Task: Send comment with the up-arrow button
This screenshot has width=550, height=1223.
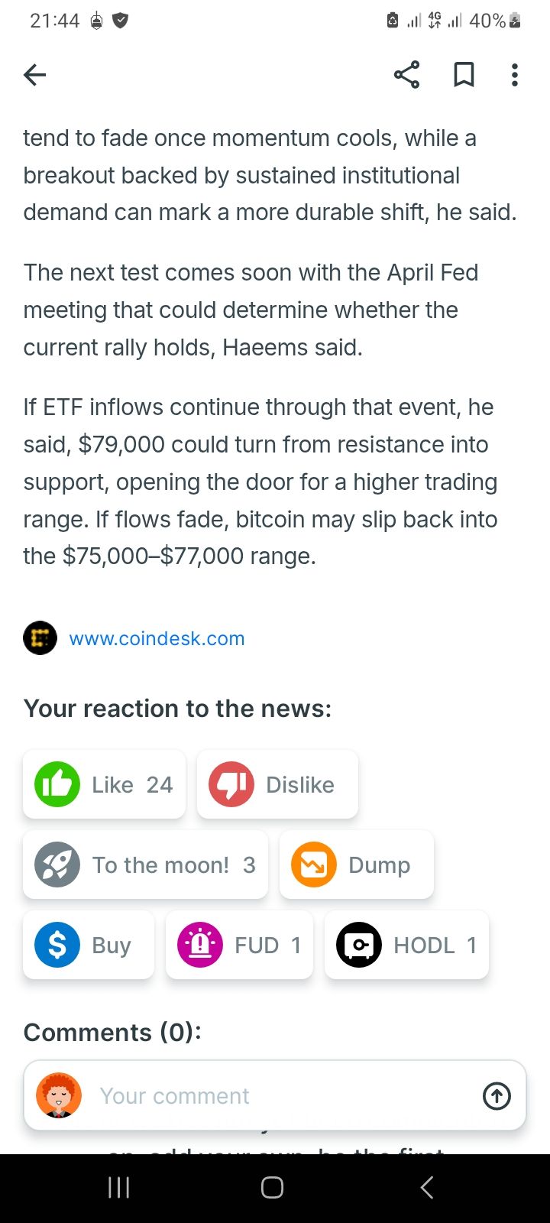Action: pos(497,1096)
